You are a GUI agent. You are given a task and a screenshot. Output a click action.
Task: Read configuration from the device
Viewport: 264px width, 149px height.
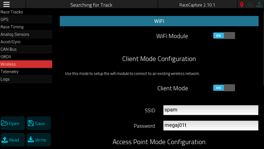click(x=13, y=140)
